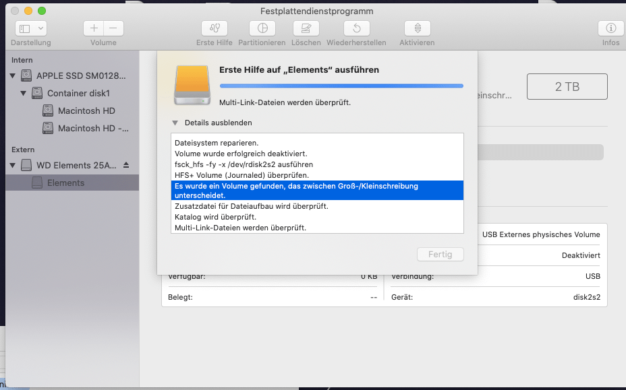Viewport: 626px width, 390px height.
Task: Collapse the Container disk1 tree
Action: click(22, 93)
